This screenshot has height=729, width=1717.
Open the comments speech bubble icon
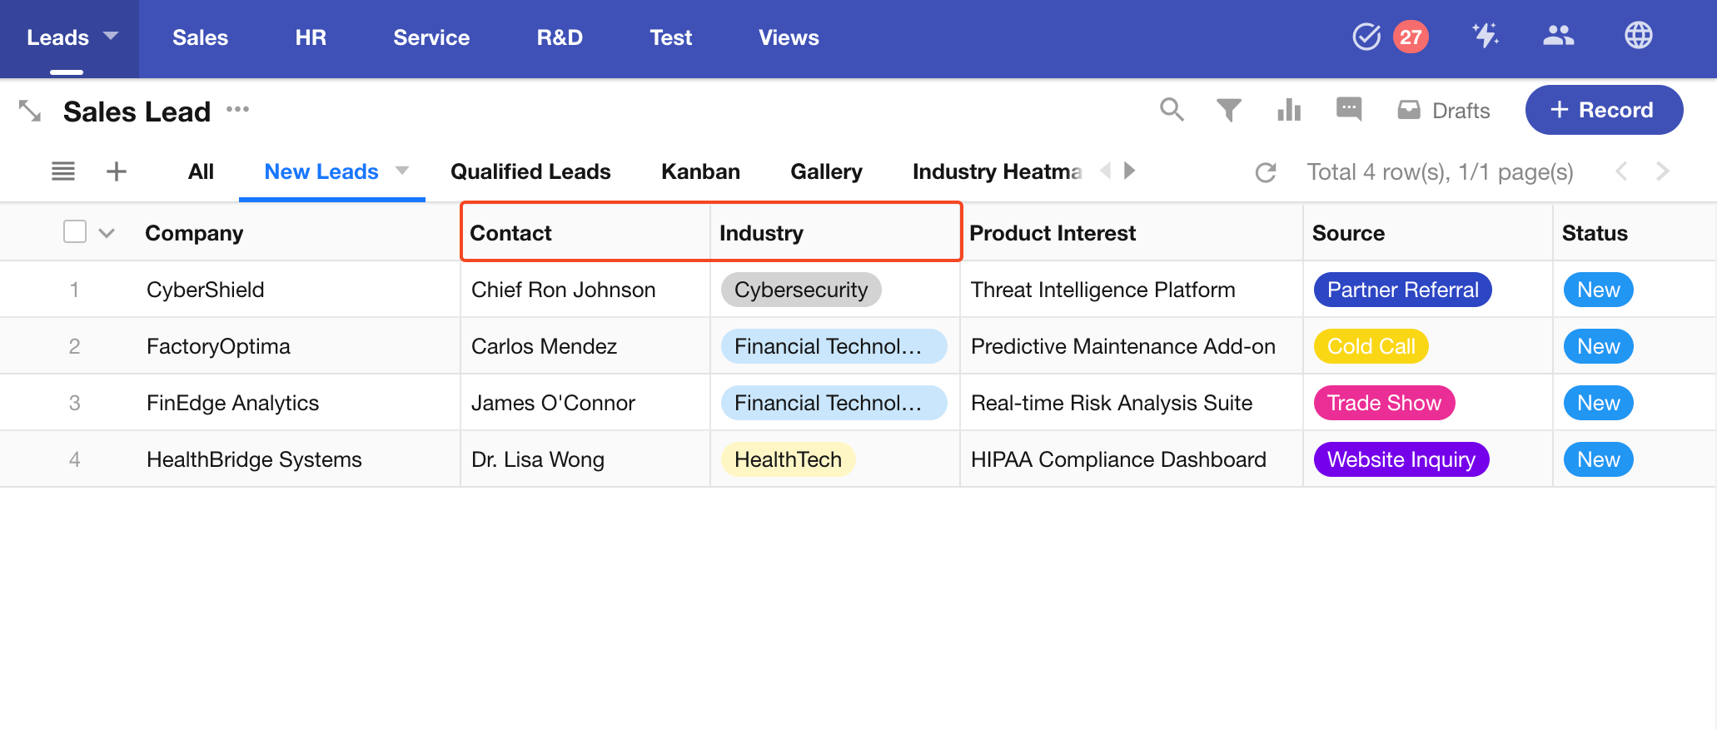point(1348,110)
